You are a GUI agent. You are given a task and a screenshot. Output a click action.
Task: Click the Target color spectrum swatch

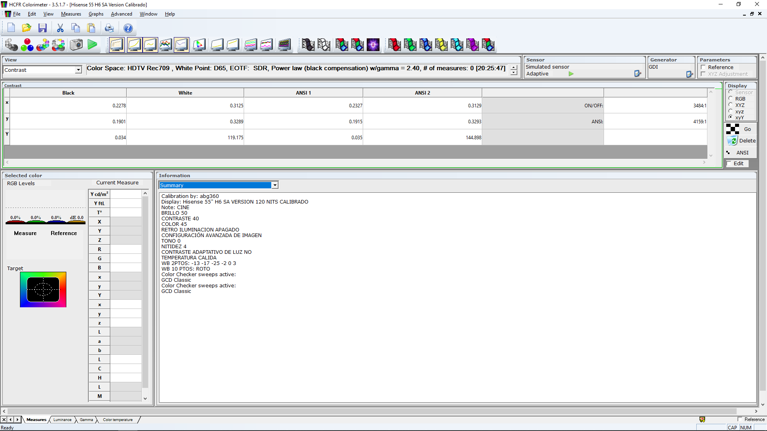(x=43, y=290)
